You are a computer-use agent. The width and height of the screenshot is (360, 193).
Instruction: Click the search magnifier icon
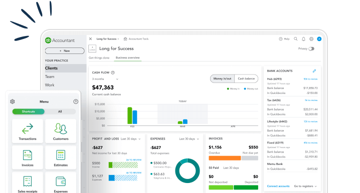point(296,39)
